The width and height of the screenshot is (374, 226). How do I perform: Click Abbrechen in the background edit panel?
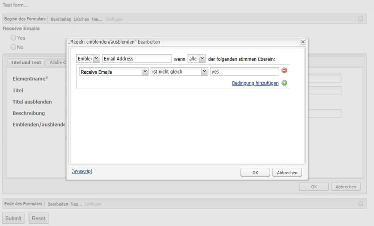[x=346, y=187]
